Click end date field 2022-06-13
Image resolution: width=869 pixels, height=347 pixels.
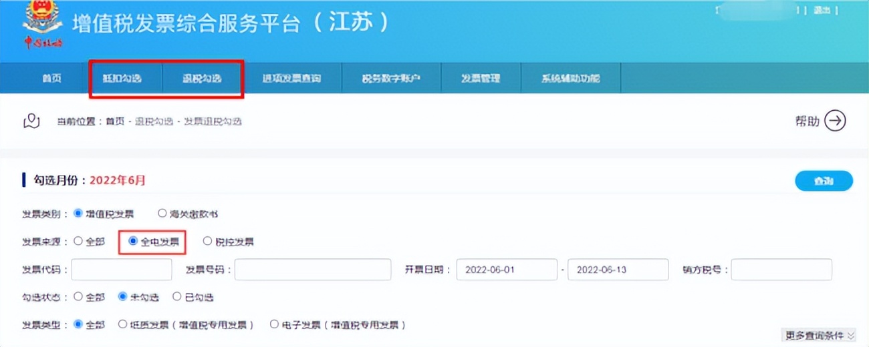tap(618, 270)
